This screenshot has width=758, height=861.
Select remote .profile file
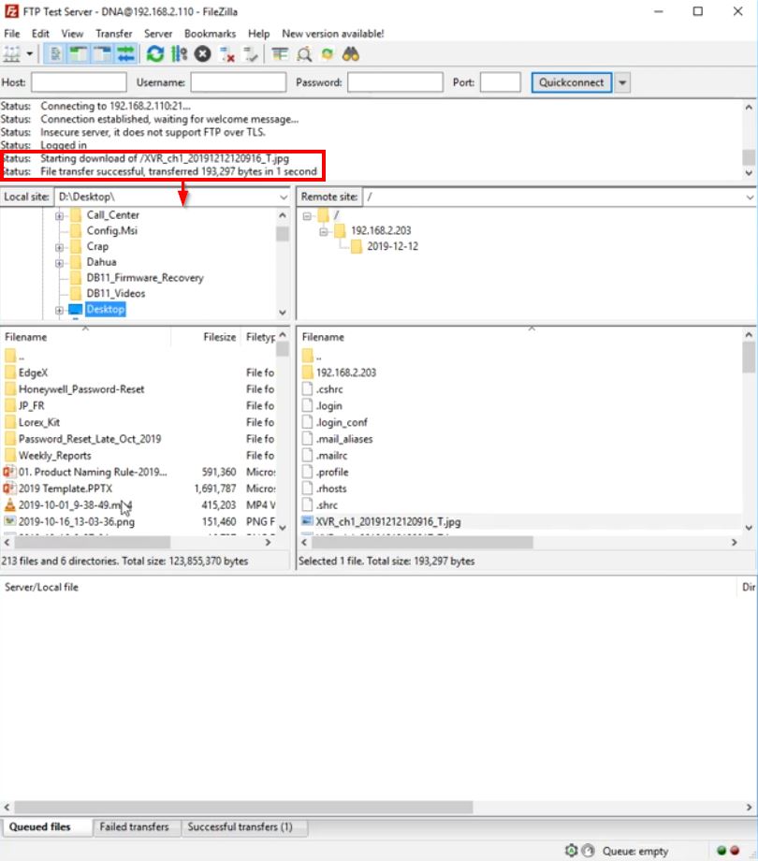(x=332, y=472)
